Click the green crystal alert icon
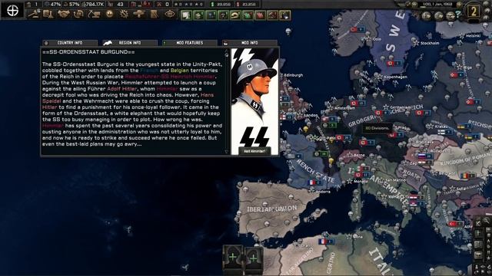492x276 pixels. [248, 15]
